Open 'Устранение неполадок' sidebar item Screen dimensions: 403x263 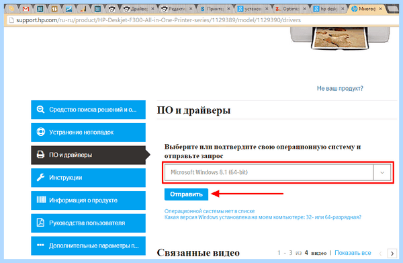tap(88, 133)
